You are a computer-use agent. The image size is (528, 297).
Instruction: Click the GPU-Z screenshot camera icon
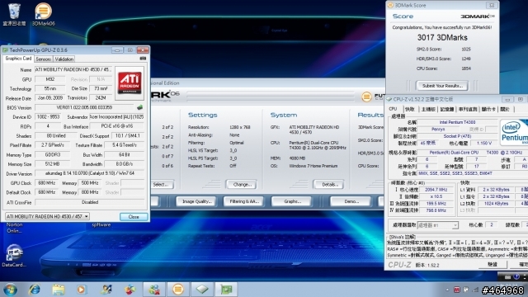143,59
